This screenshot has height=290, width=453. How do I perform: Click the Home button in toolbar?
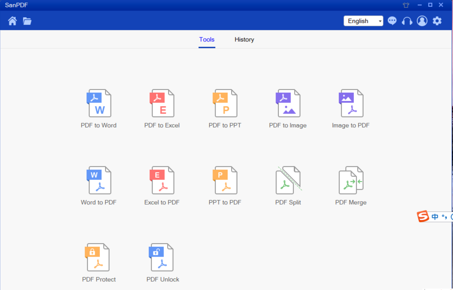(x=12, y=21)
